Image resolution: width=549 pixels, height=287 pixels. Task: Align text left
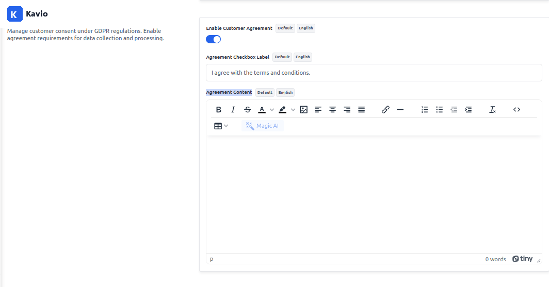(318, 110)
